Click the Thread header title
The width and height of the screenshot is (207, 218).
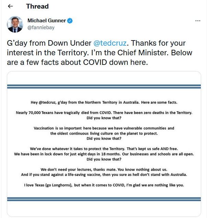[37, 6]
